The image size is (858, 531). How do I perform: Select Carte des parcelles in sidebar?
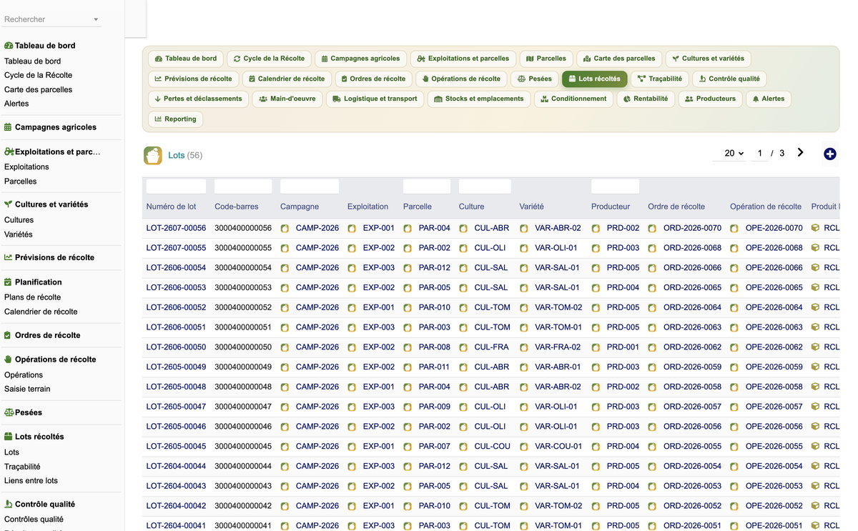[38, 89]
